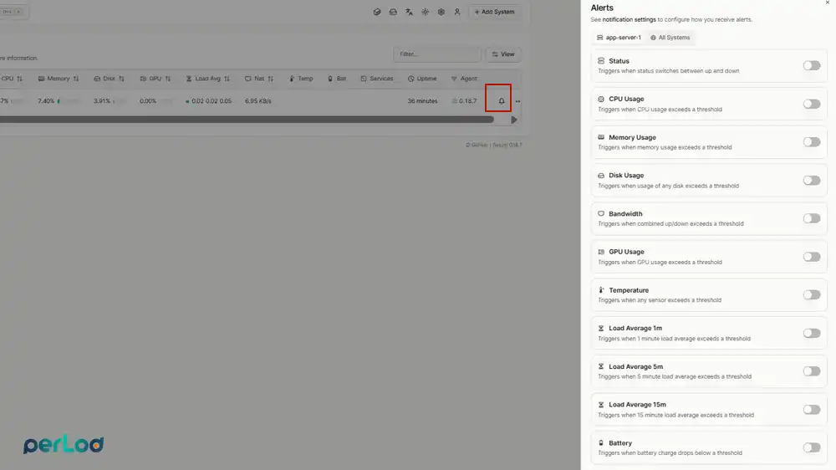Open the language translate icon

409,12
